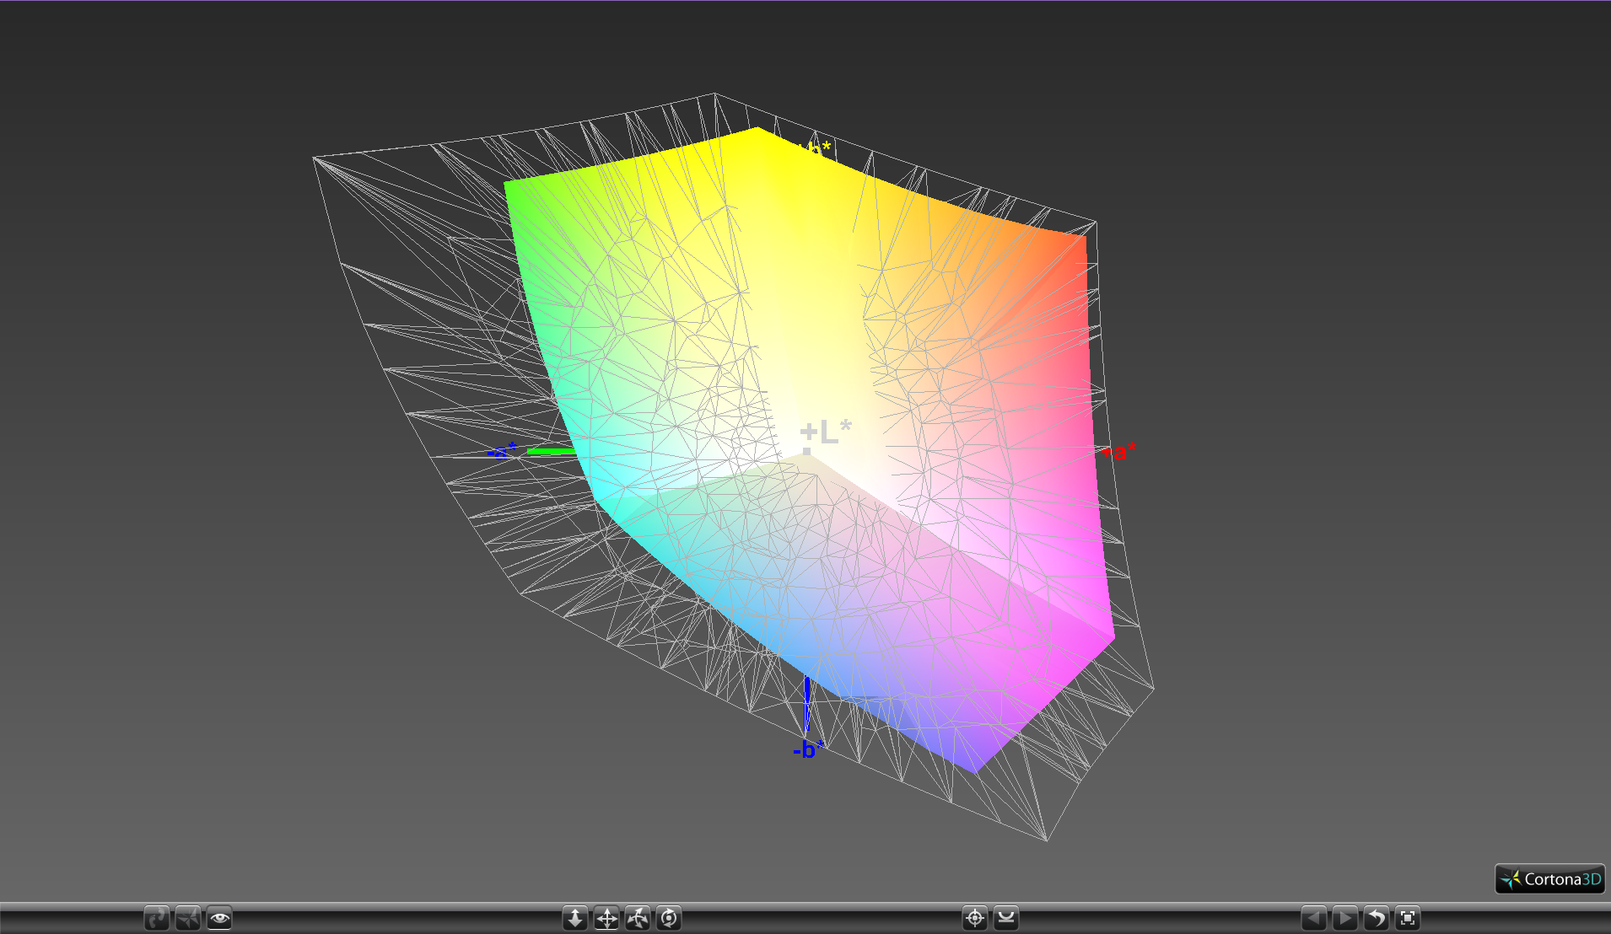Viewport: 1611px width, 934px height.
Task: Activate the Goto crosshair tool
Action: (x=975, y=918)
